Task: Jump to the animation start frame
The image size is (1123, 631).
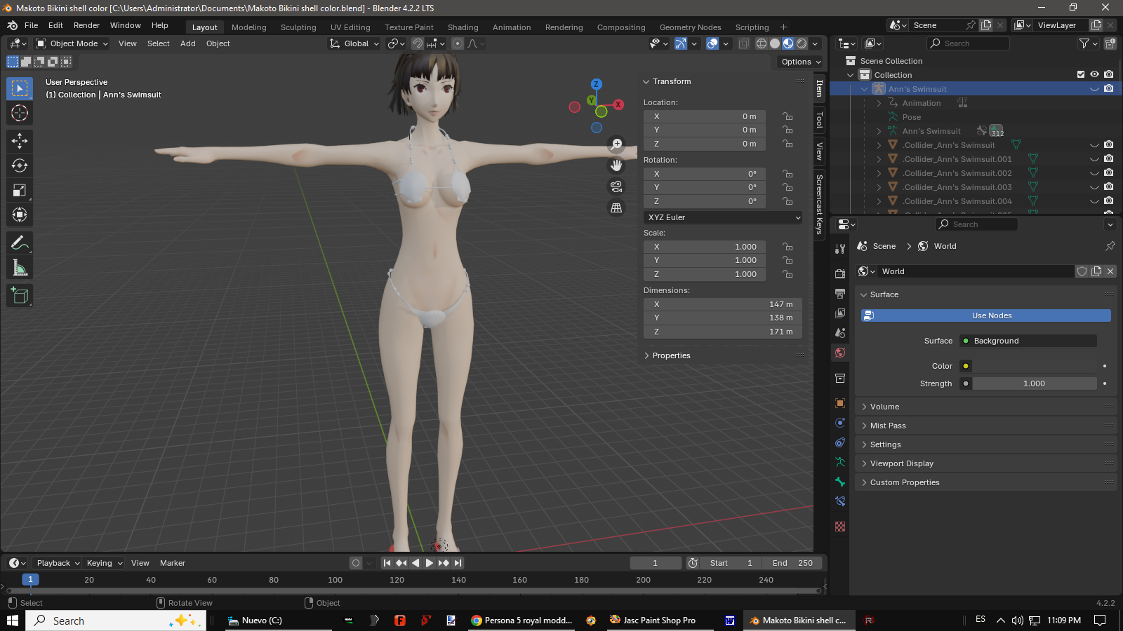Action: click(387, 563)
